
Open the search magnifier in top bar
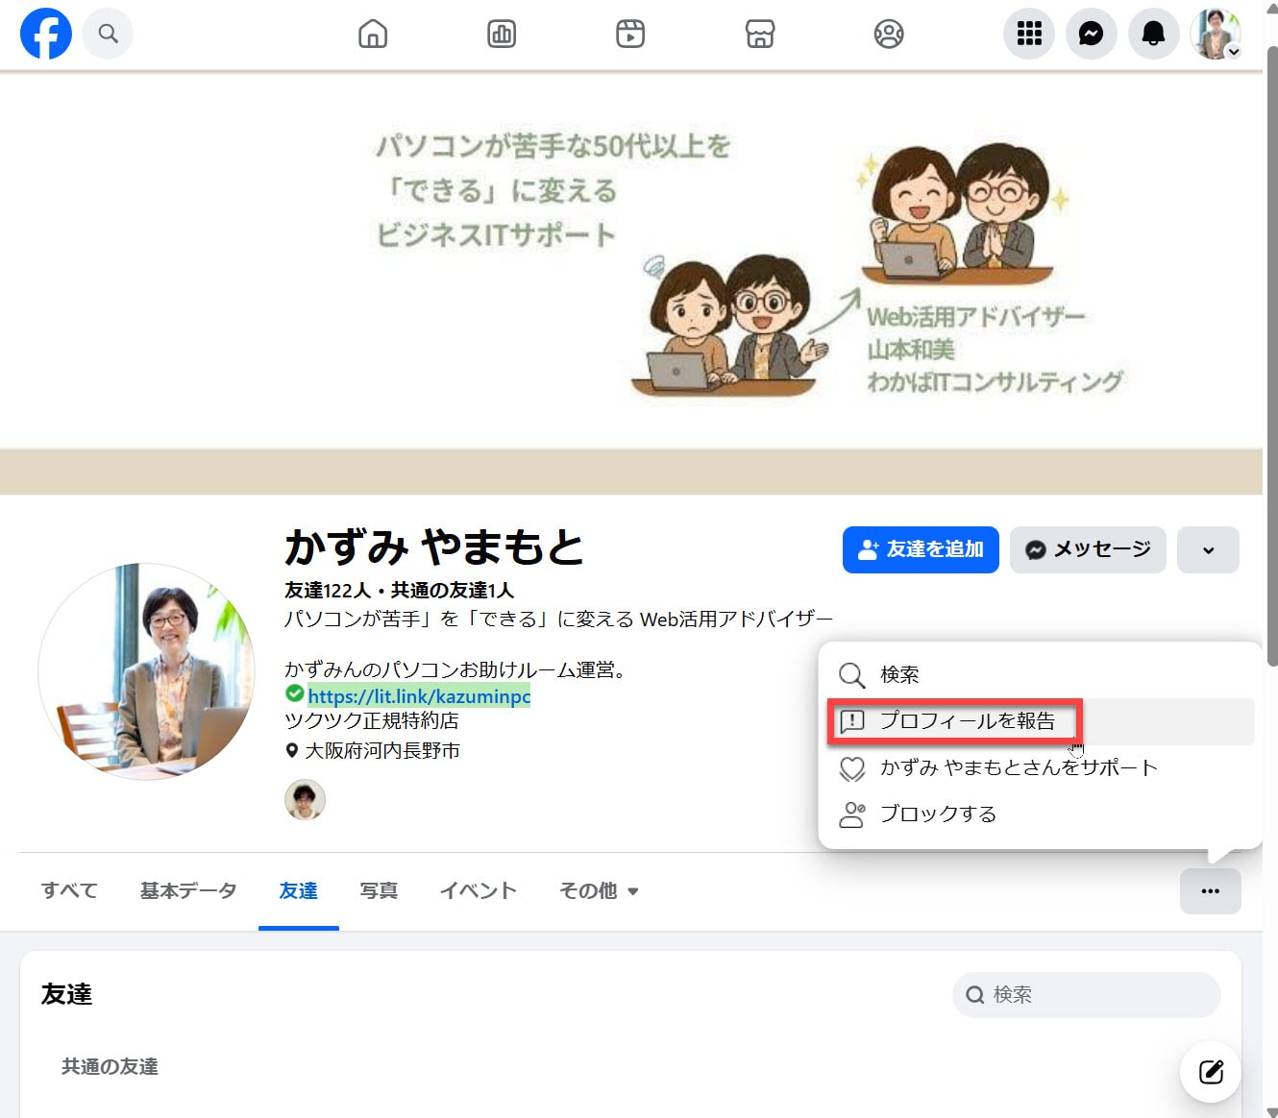pos(108,34)
